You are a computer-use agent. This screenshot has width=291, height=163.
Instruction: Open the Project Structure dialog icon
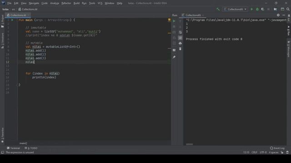276,9
